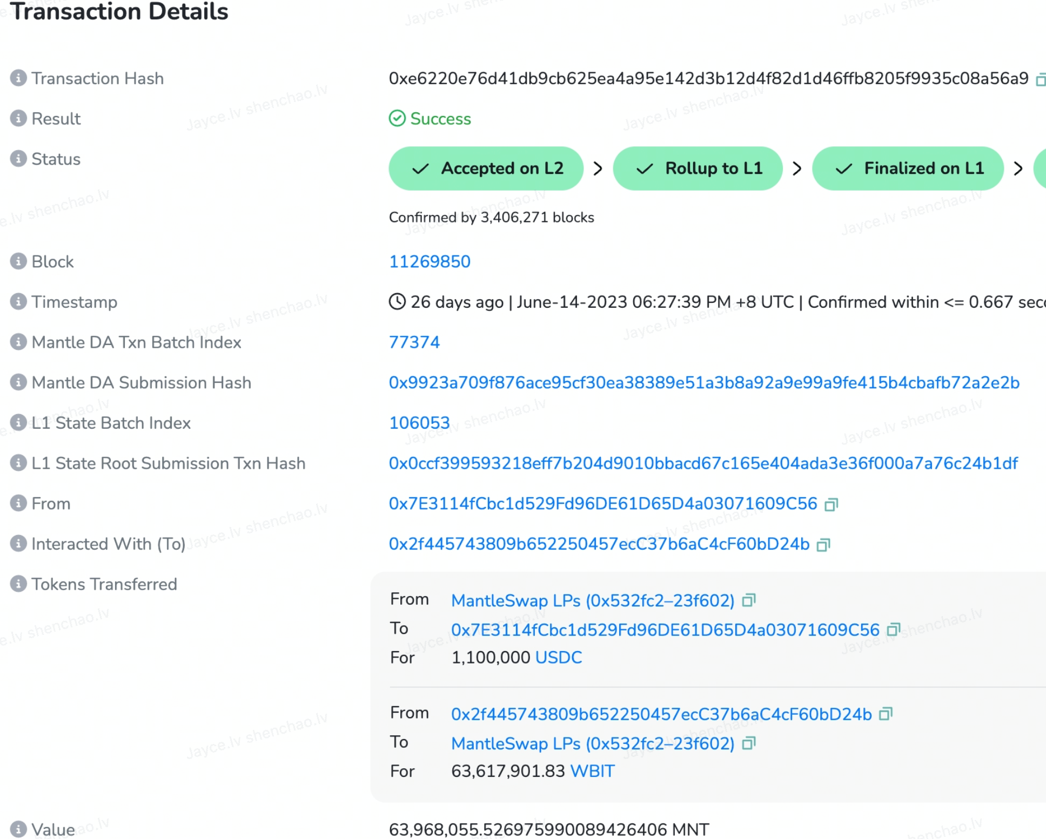Copy the From address 0x7E3114...
This screenshot has width=1046, height=839.
(832, 504)
